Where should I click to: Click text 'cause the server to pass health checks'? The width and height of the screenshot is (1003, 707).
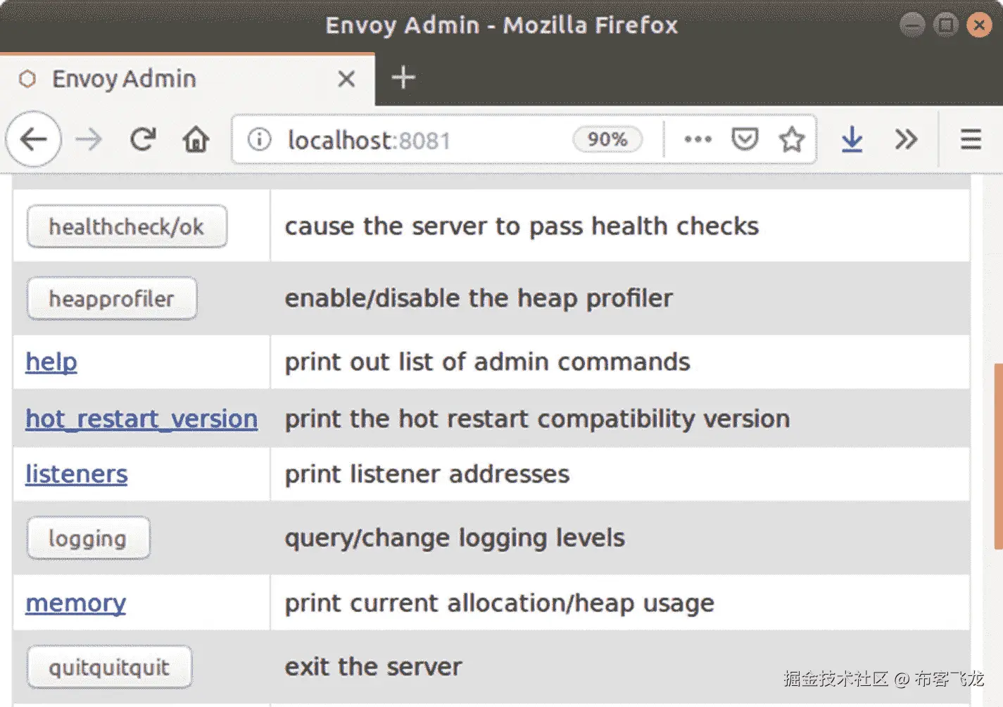pyautogui.click(x=522, y=226)
